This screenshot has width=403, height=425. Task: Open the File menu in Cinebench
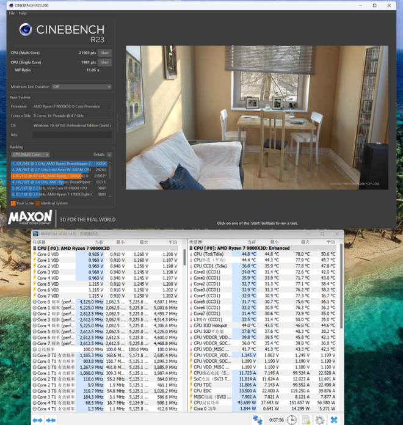click(x=11, y=13)
